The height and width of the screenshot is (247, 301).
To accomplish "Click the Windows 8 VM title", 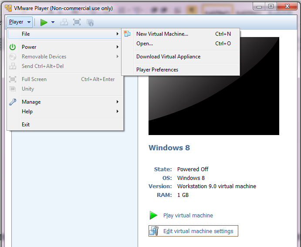I will (x=169, y=148).
